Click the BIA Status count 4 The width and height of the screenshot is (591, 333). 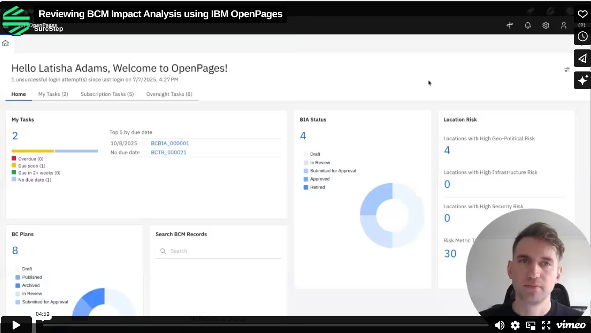(x=303, y=135)
